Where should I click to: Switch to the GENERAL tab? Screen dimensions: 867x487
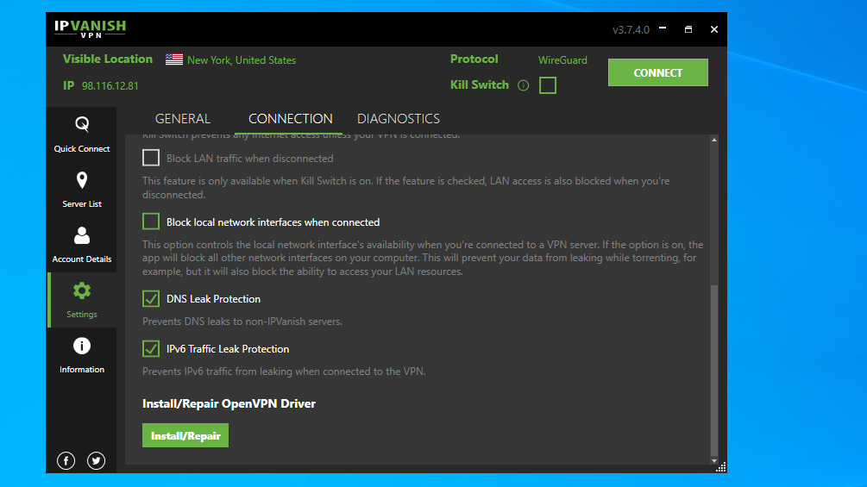coord(183,119)
